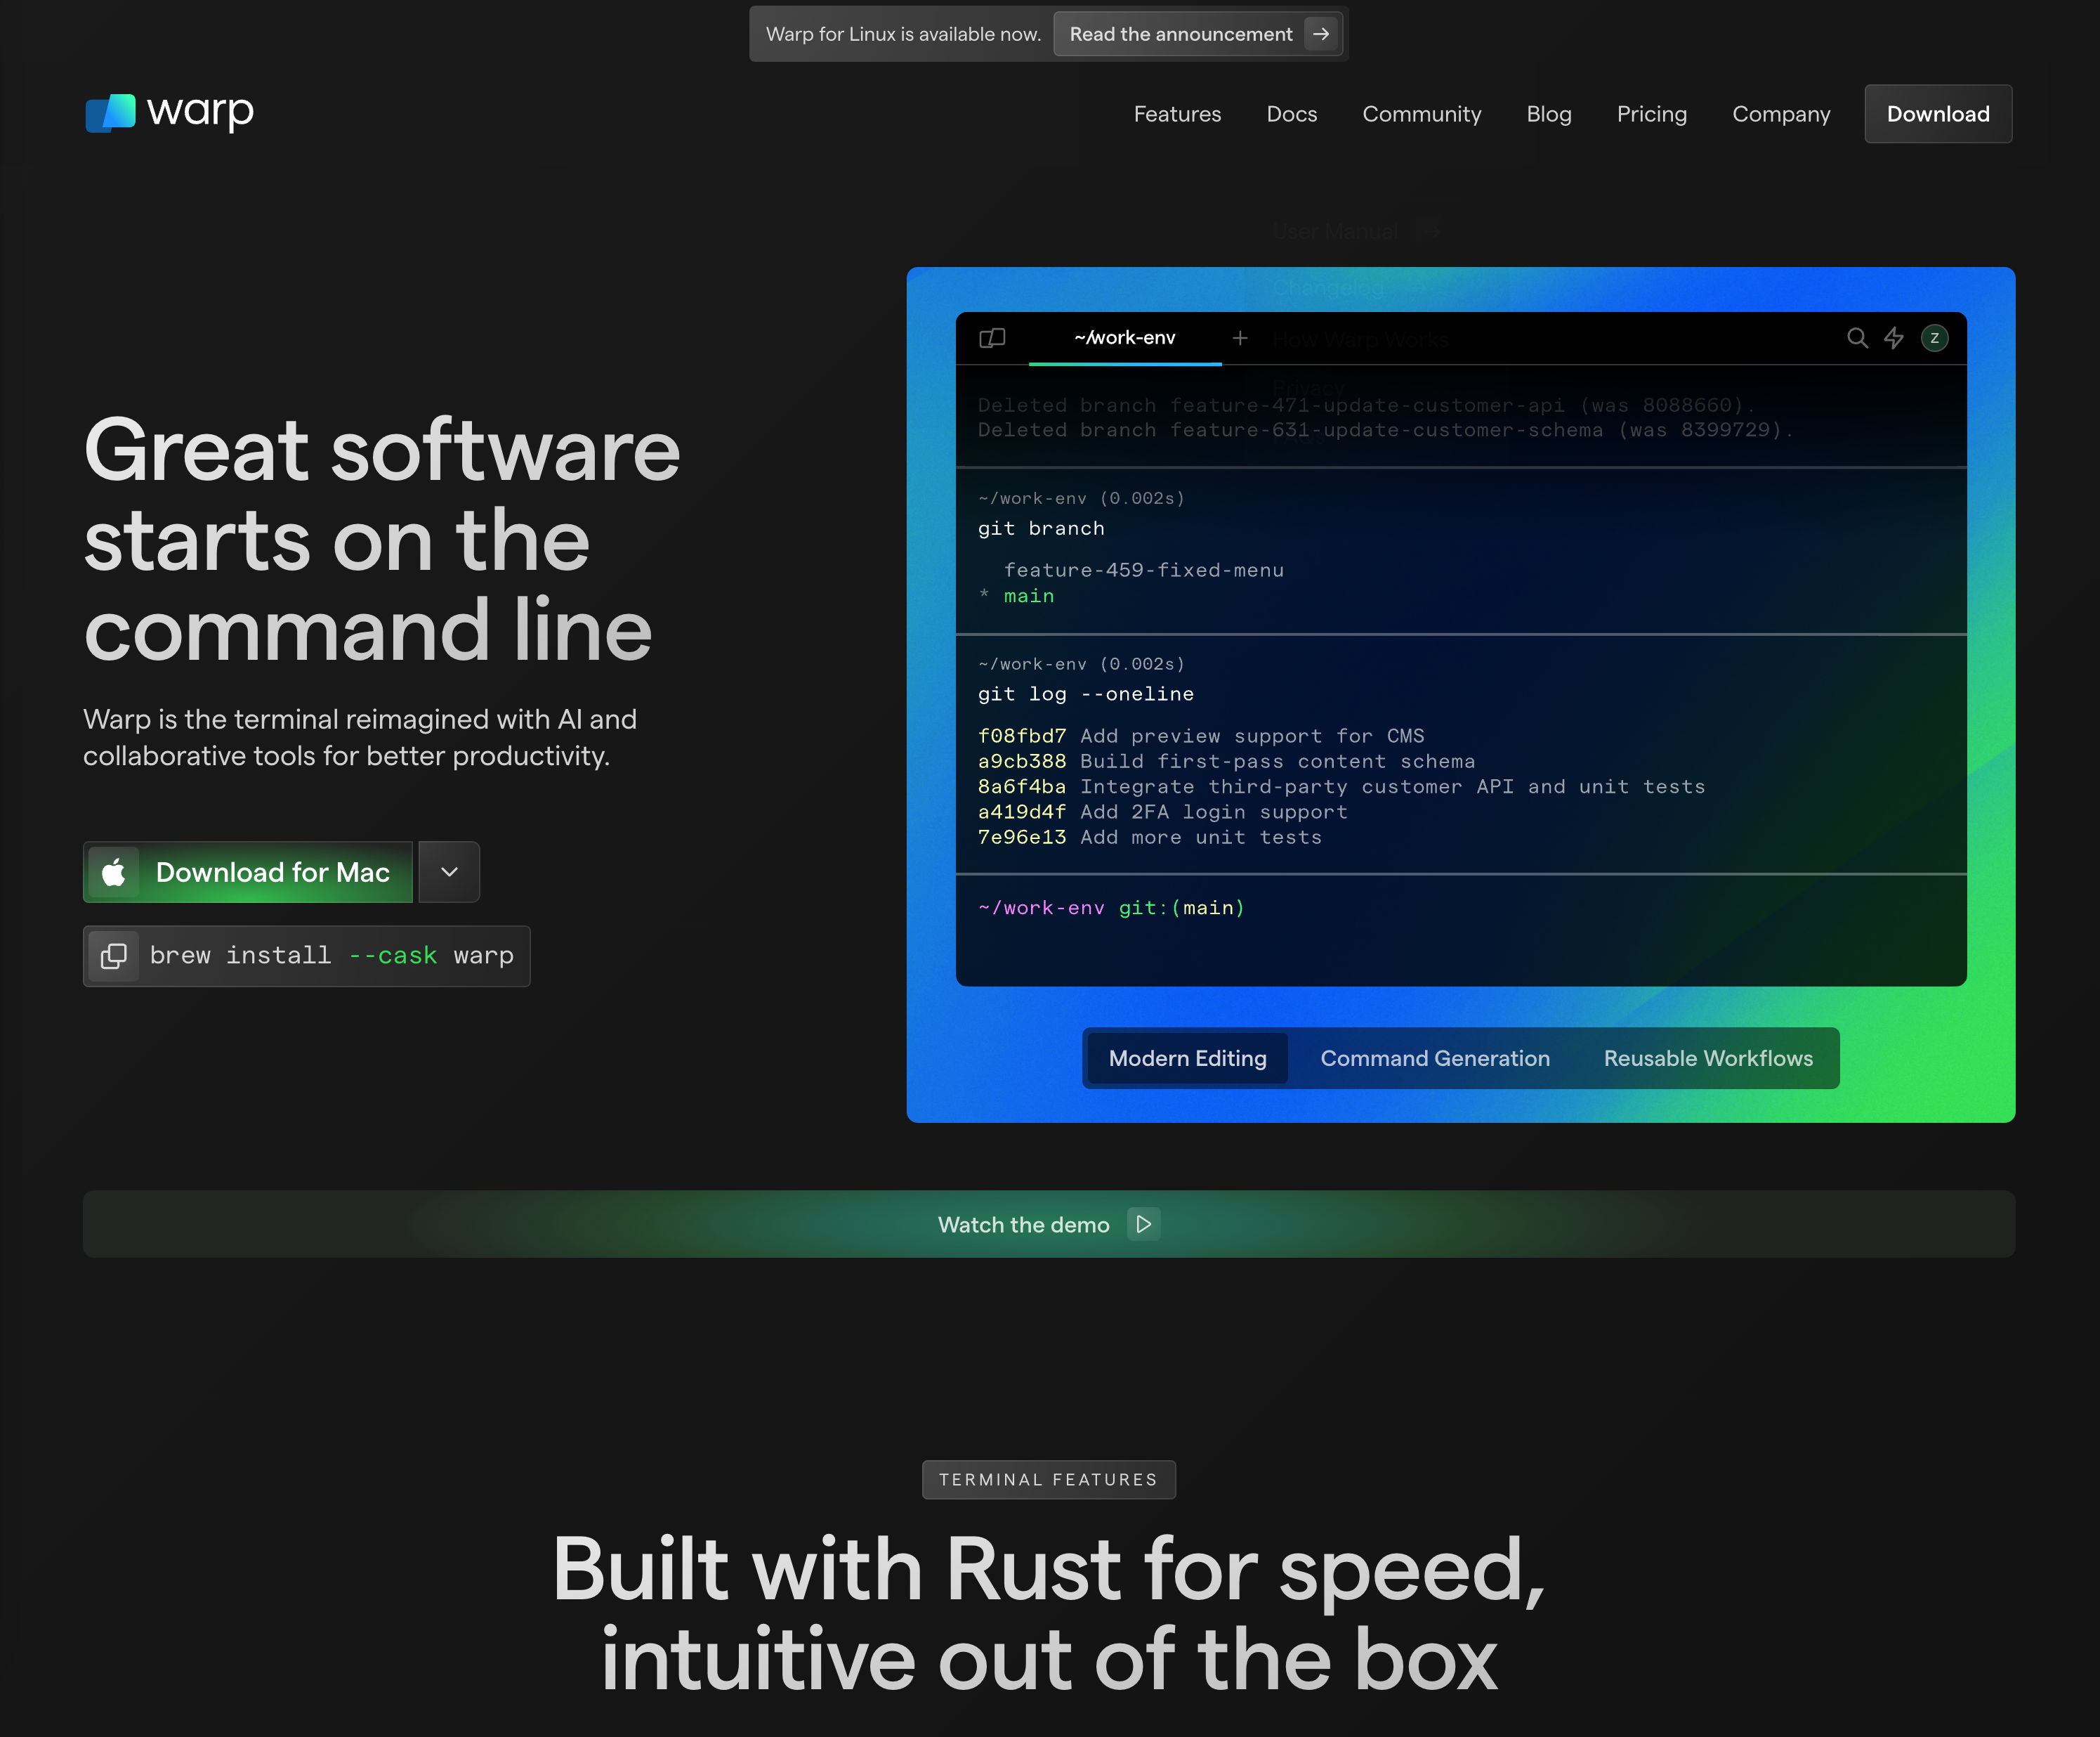Open the Community nav item

coord(1421,114)
